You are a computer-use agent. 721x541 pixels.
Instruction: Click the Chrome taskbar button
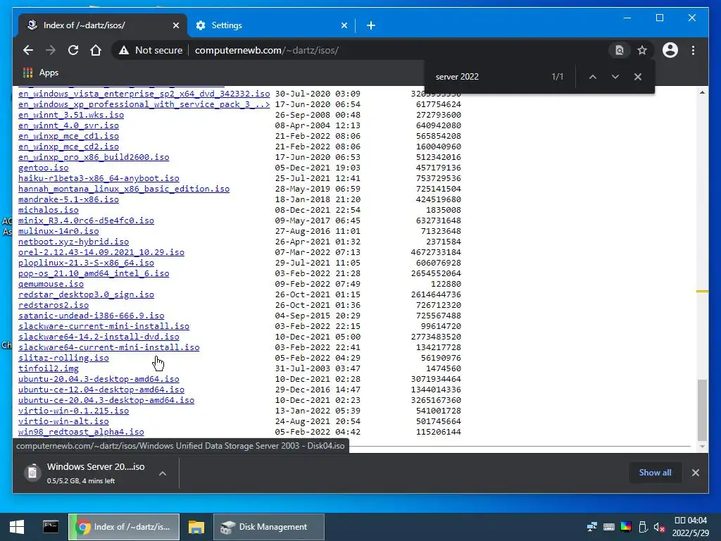[124, 527]
